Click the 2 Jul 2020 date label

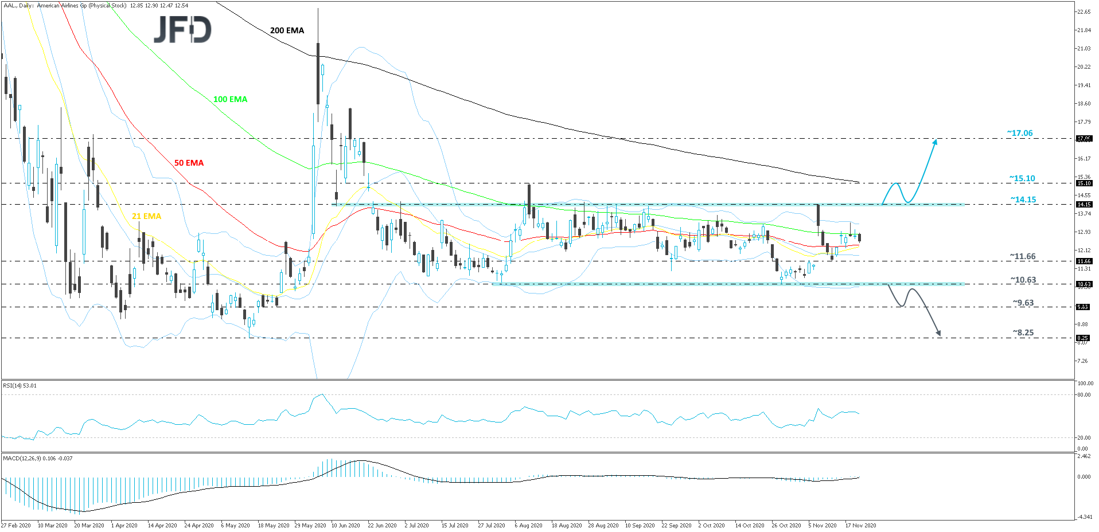click(x=417, y=525)
